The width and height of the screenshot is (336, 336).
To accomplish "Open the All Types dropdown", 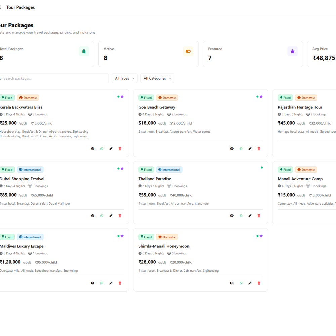I will point(125,78).
